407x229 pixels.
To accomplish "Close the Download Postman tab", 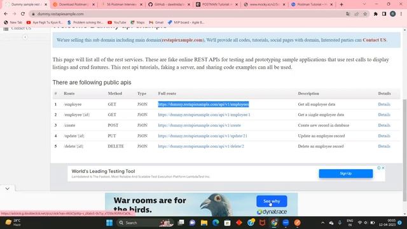I will pyautogui.click(x=93, y=4).
